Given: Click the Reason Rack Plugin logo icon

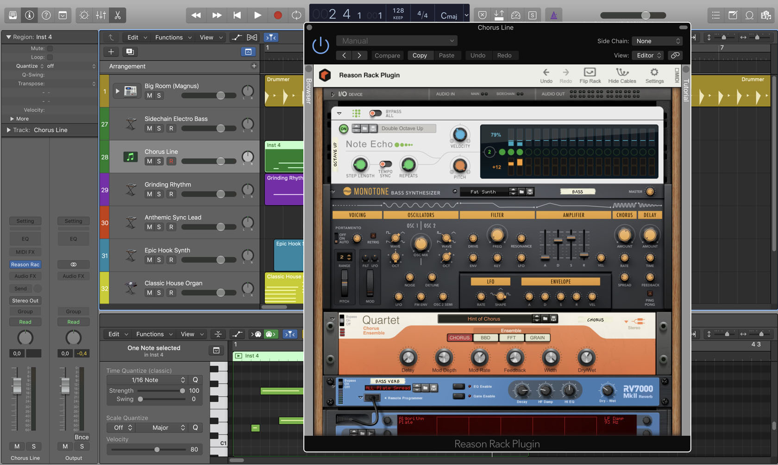Looking at the screenshot, I should (x=324, y=75).
